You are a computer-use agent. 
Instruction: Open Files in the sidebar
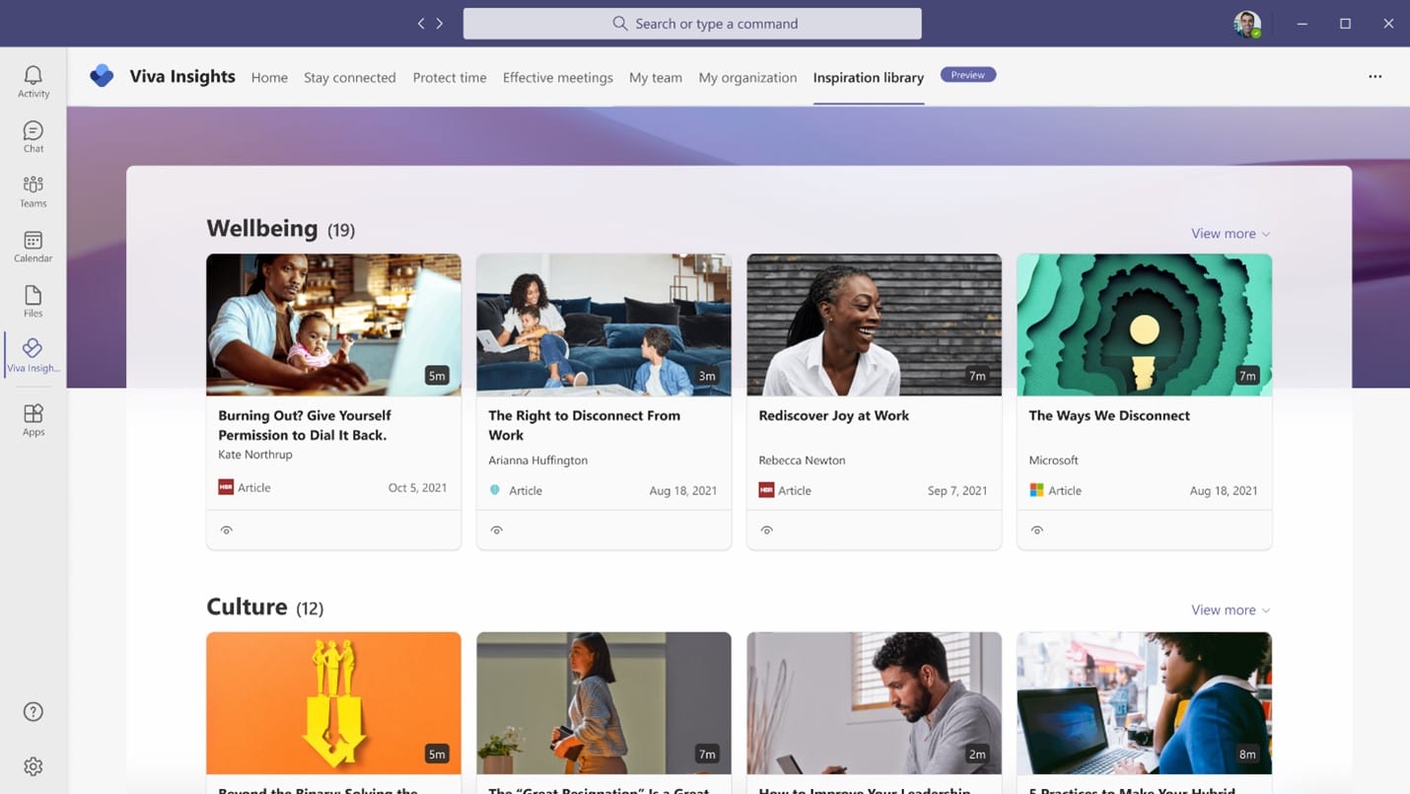[34, 301]
